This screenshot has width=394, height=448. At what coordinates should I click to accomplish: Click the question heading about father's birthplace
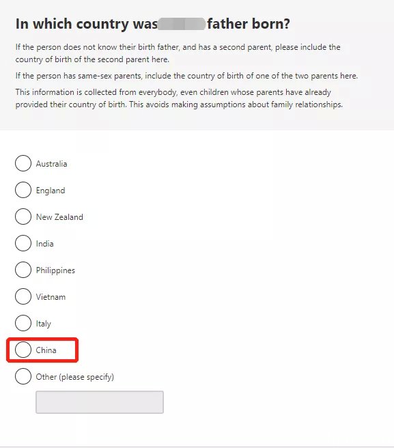tap(152, 24)
